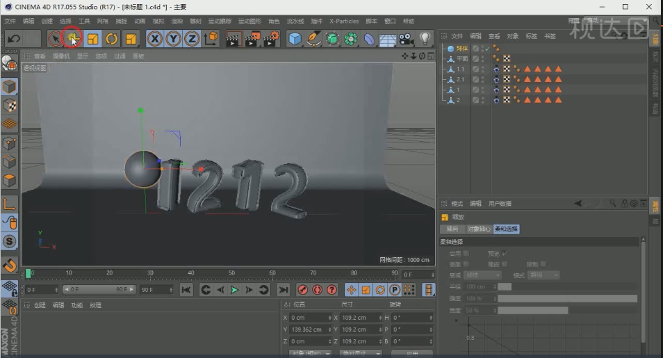
Task: Click the attribute manager lock icon
Action: click(x=625, y=204)
